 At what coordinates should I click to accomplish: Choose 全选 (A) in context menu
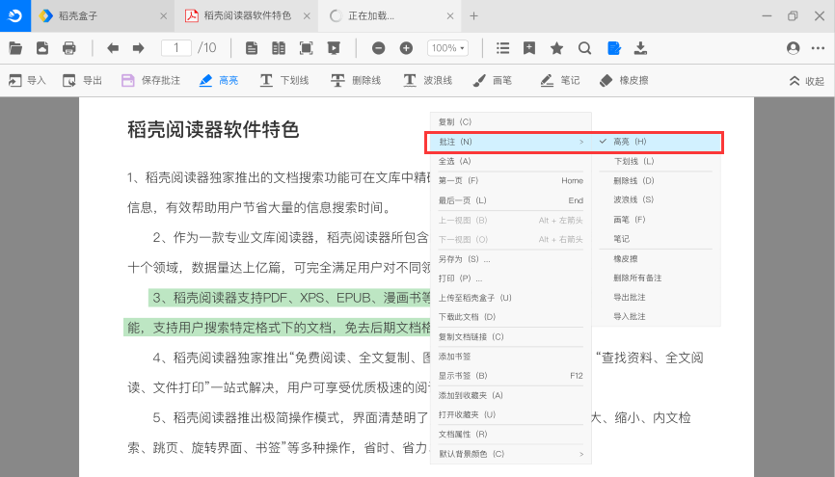click(x=511, y=161)
